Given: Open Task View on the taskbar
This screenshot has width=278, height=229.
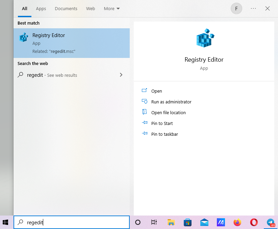Looking at the screenshot, I should click(x=154, y=222).
